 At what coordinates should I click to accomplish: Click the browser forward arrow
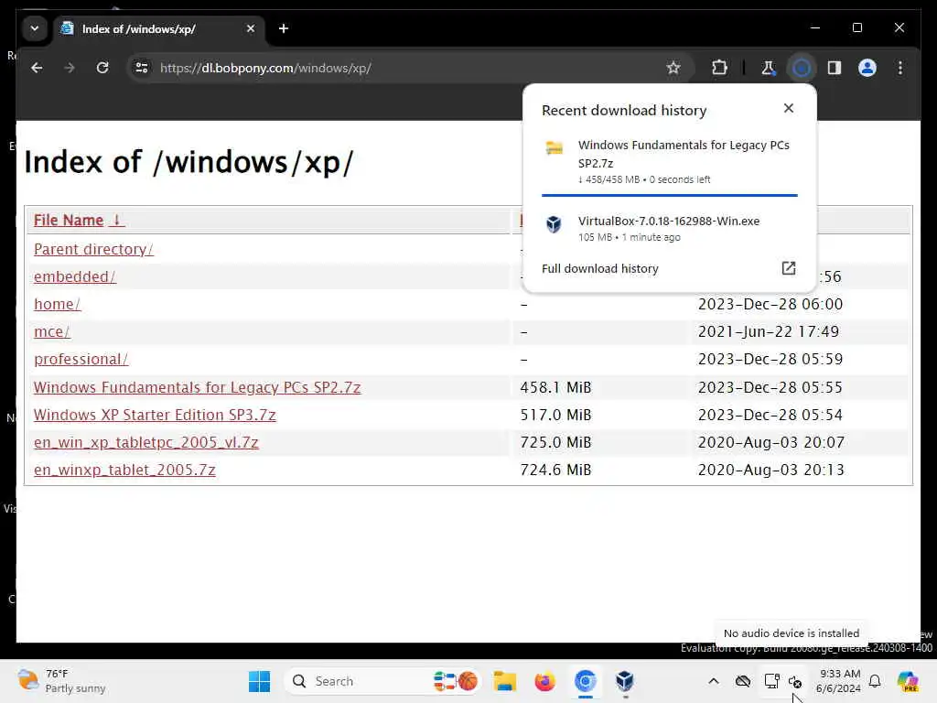click(x=70, y=68)
